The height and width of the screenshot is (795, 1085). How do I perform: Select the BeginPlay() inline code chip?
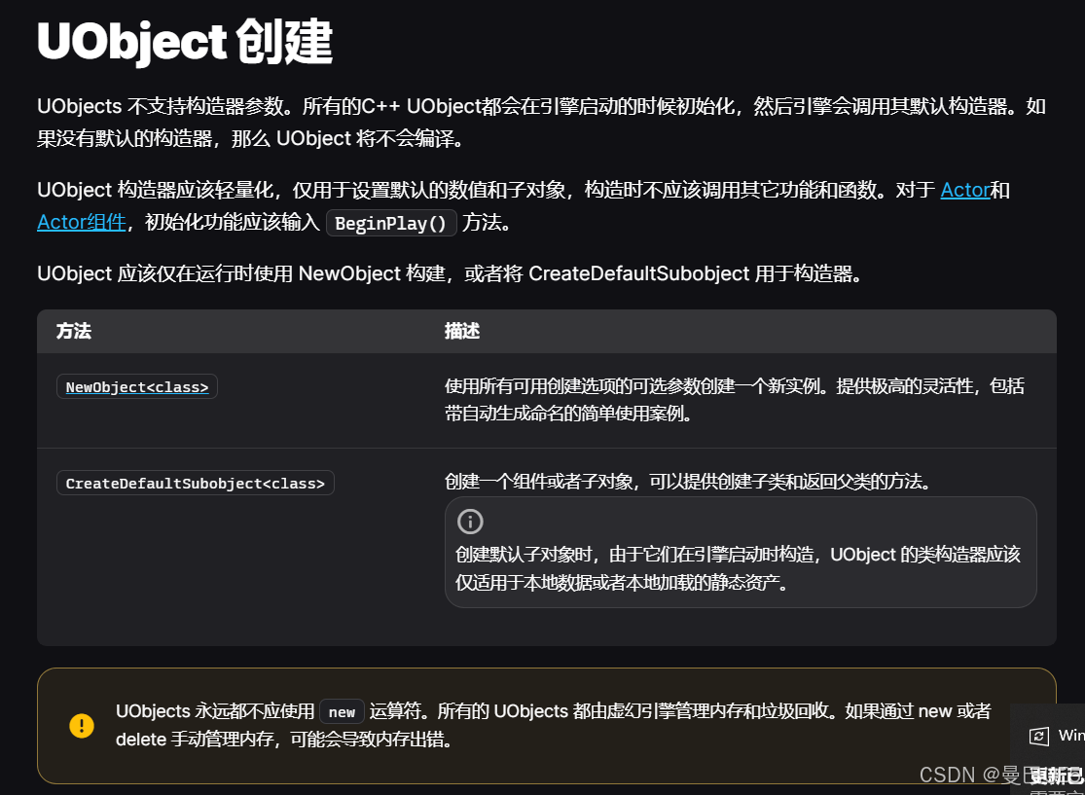(x=390, y=223)
